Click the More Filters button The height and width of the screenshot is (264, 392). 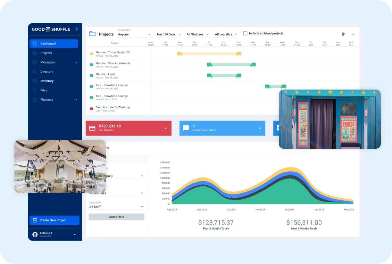[x=116, y=217]
